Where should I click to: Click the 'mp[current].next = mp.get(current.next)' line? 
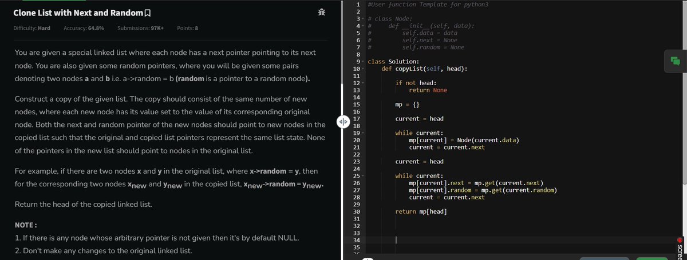point(476,183)
